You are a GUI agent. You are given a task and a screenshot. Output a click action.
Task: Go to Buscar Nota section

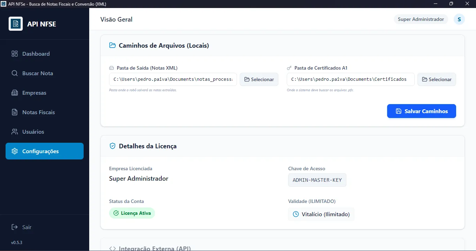coord(45,73)
